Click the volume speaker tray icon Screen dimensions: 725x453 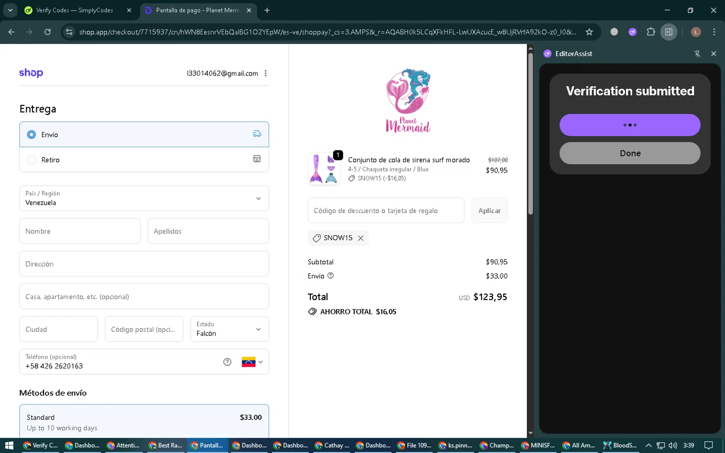click(672, 445)
